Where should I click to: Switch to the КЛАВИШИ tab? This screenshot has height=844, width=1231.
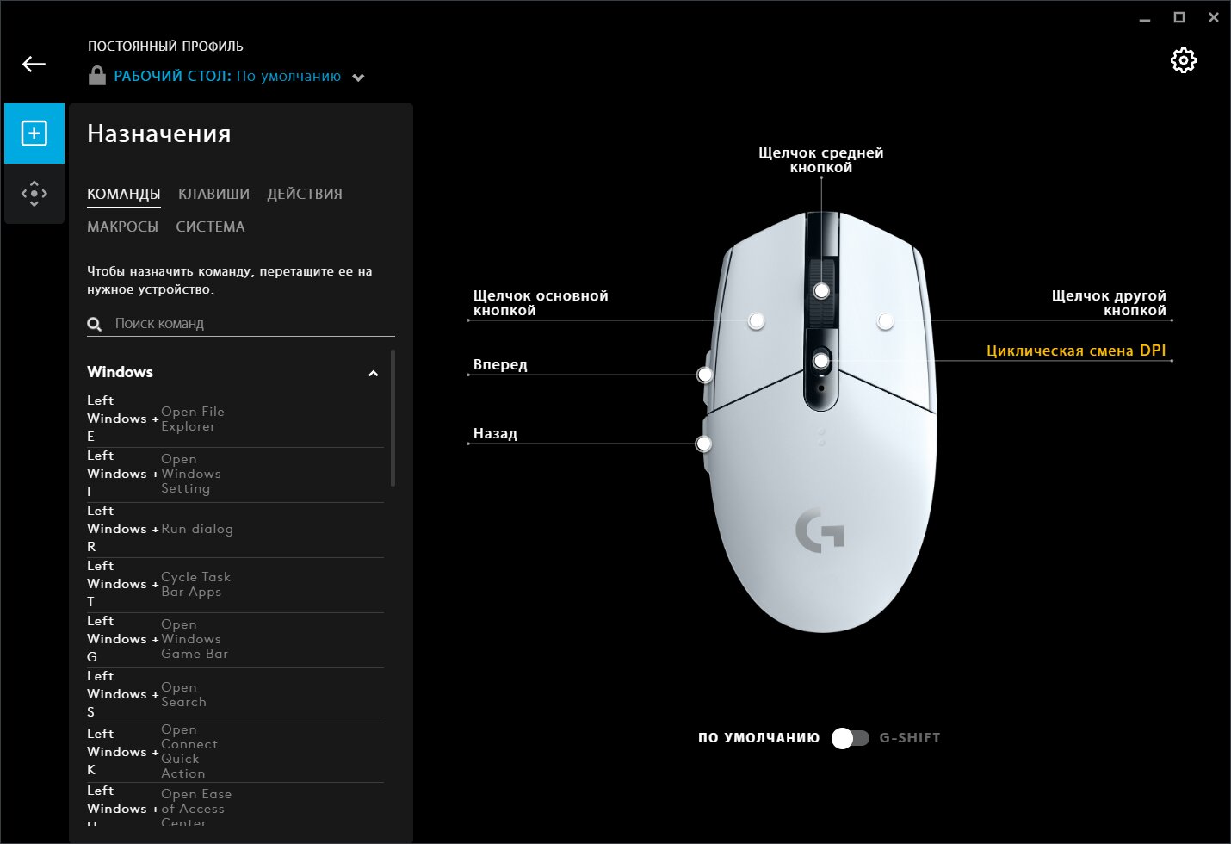pos(213,194)
